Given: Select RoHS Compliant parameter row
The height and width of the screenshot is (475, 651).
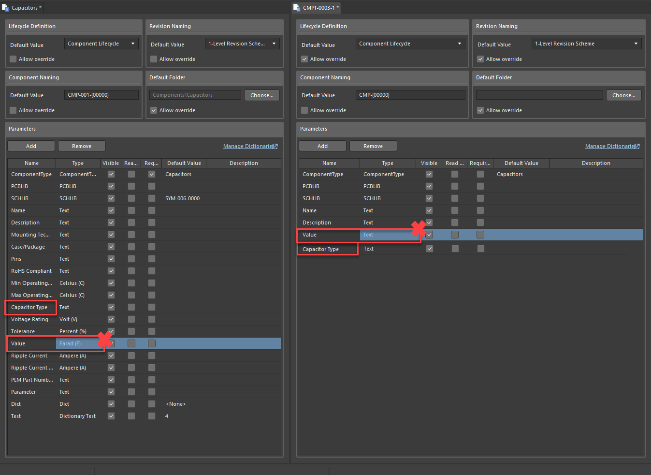Looking at the screenshot, I should [x=144, y=271].
